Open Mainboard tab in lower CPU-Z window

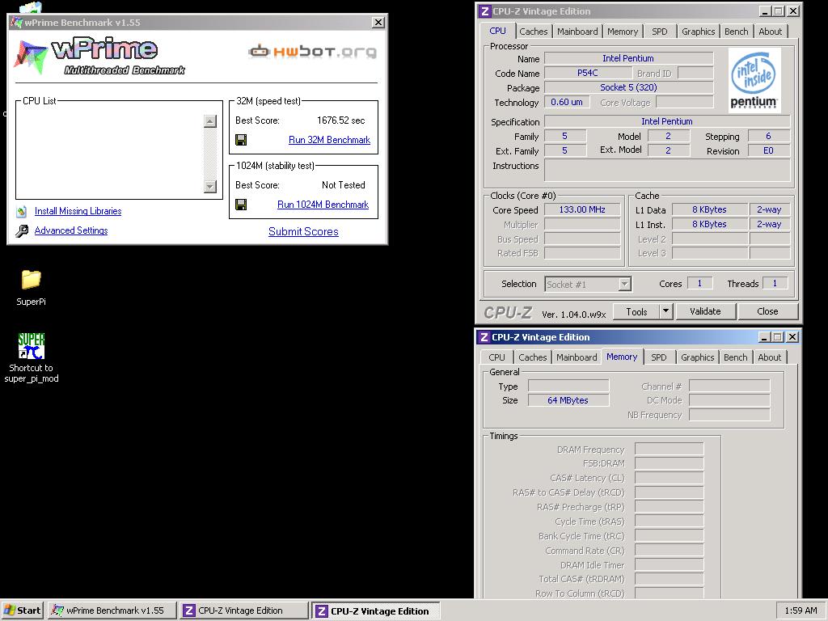pos(576,357)
